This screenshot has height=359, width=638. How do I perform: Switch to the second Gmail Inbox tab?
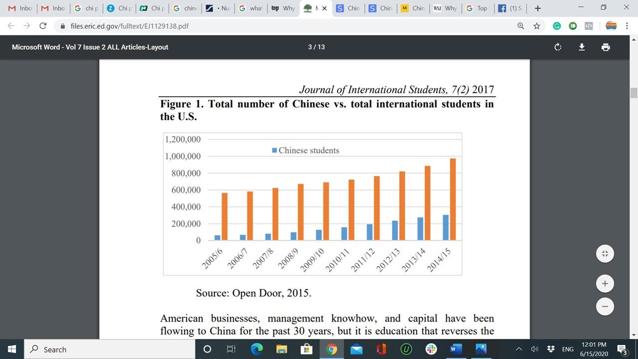click(53, 8)
